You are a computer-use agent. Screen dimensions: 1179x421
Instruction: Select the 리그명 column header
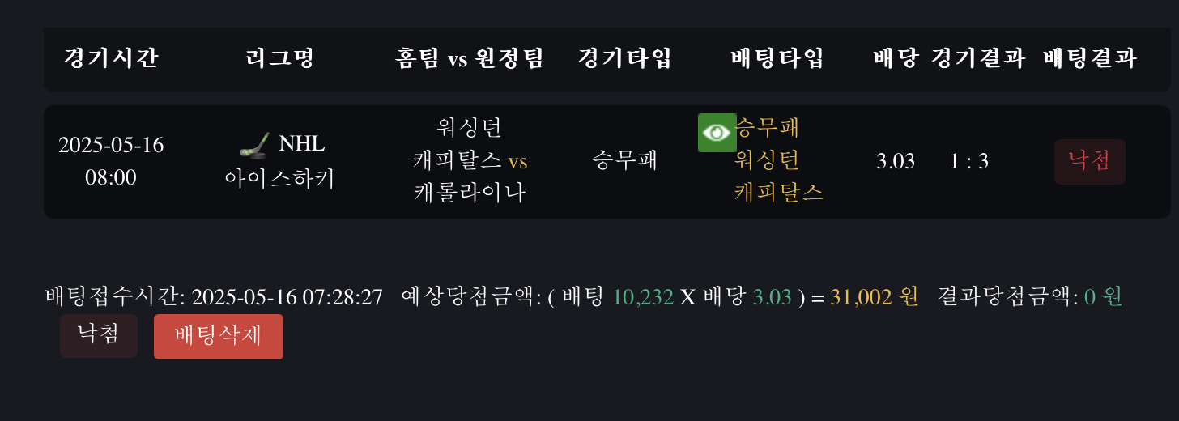(279, 58)
